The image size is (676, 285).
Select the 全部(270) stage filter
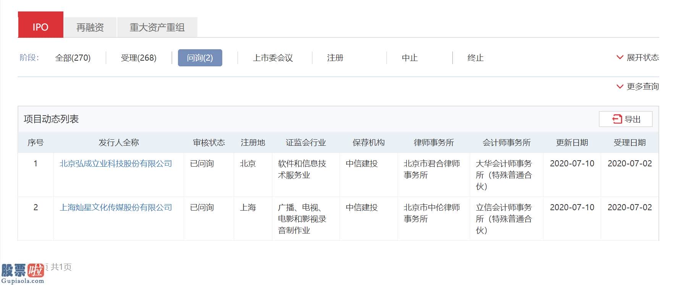[73, 58]
